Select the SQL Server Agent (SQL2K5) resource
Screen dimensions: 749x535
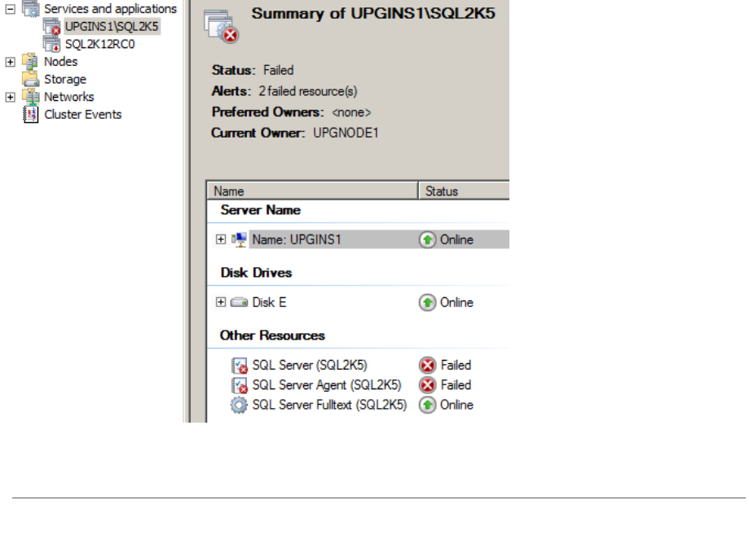327,384
